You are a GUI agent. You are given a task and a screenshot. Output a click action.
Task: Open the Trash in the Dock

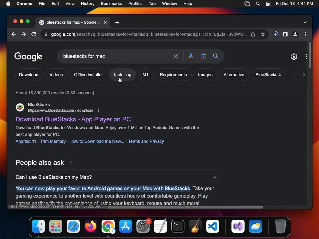click(x=281, y=227)
